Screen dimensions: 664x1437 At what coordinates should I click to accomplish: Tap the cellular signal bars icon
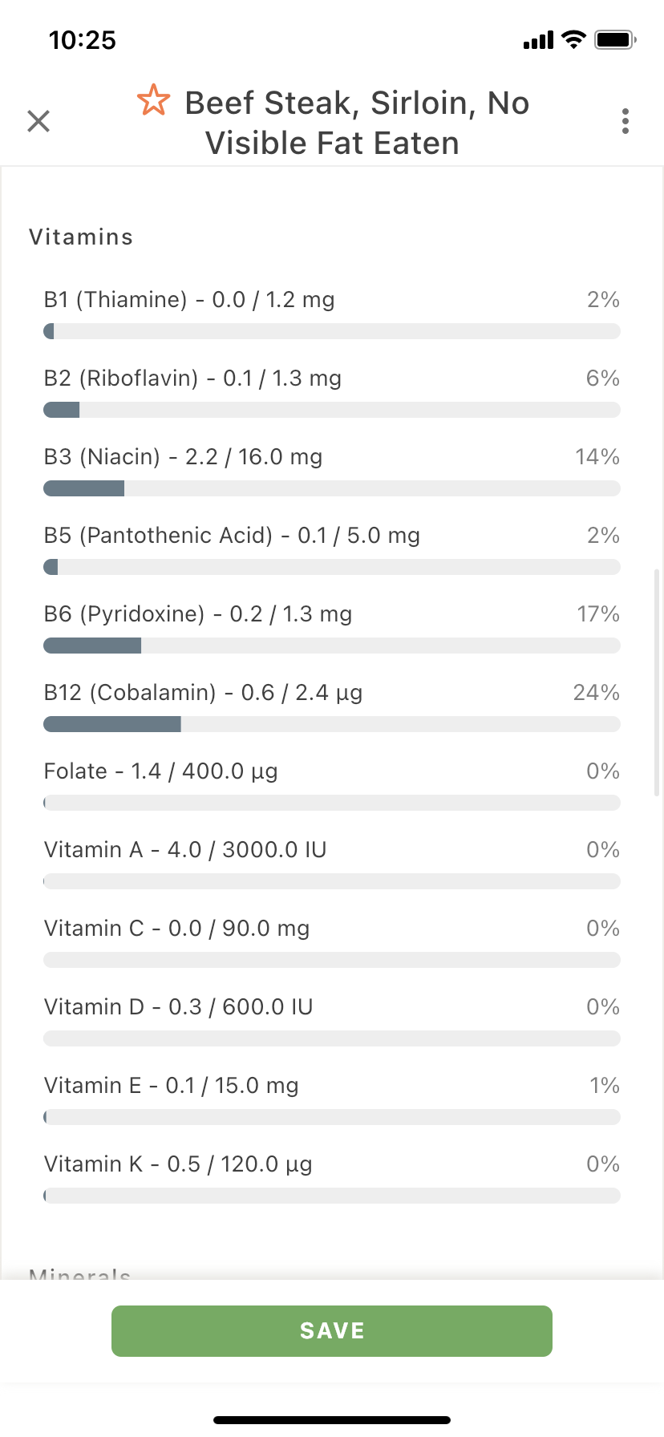coord(538,40)
